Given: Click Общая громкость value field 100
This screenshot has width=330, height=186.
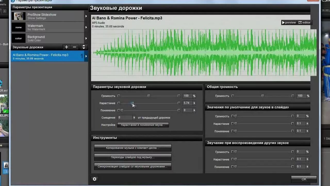Looking at the screenshot, I should (301, 96).
